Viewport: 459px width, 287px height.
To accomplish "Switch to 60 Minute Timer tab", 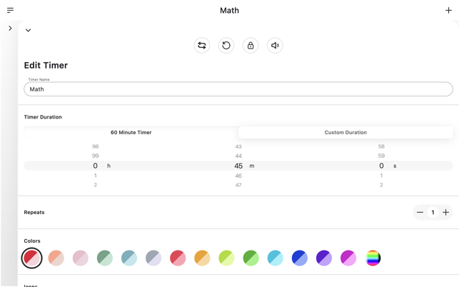I will pos(131,133).
